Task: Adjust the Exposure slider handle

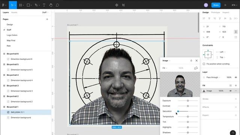Action: 188,100
